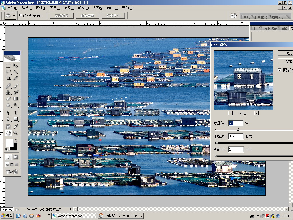The image size is (293, 220).
Task: Zoom in the USM preview with plus
Action: [x=257, y=113]
